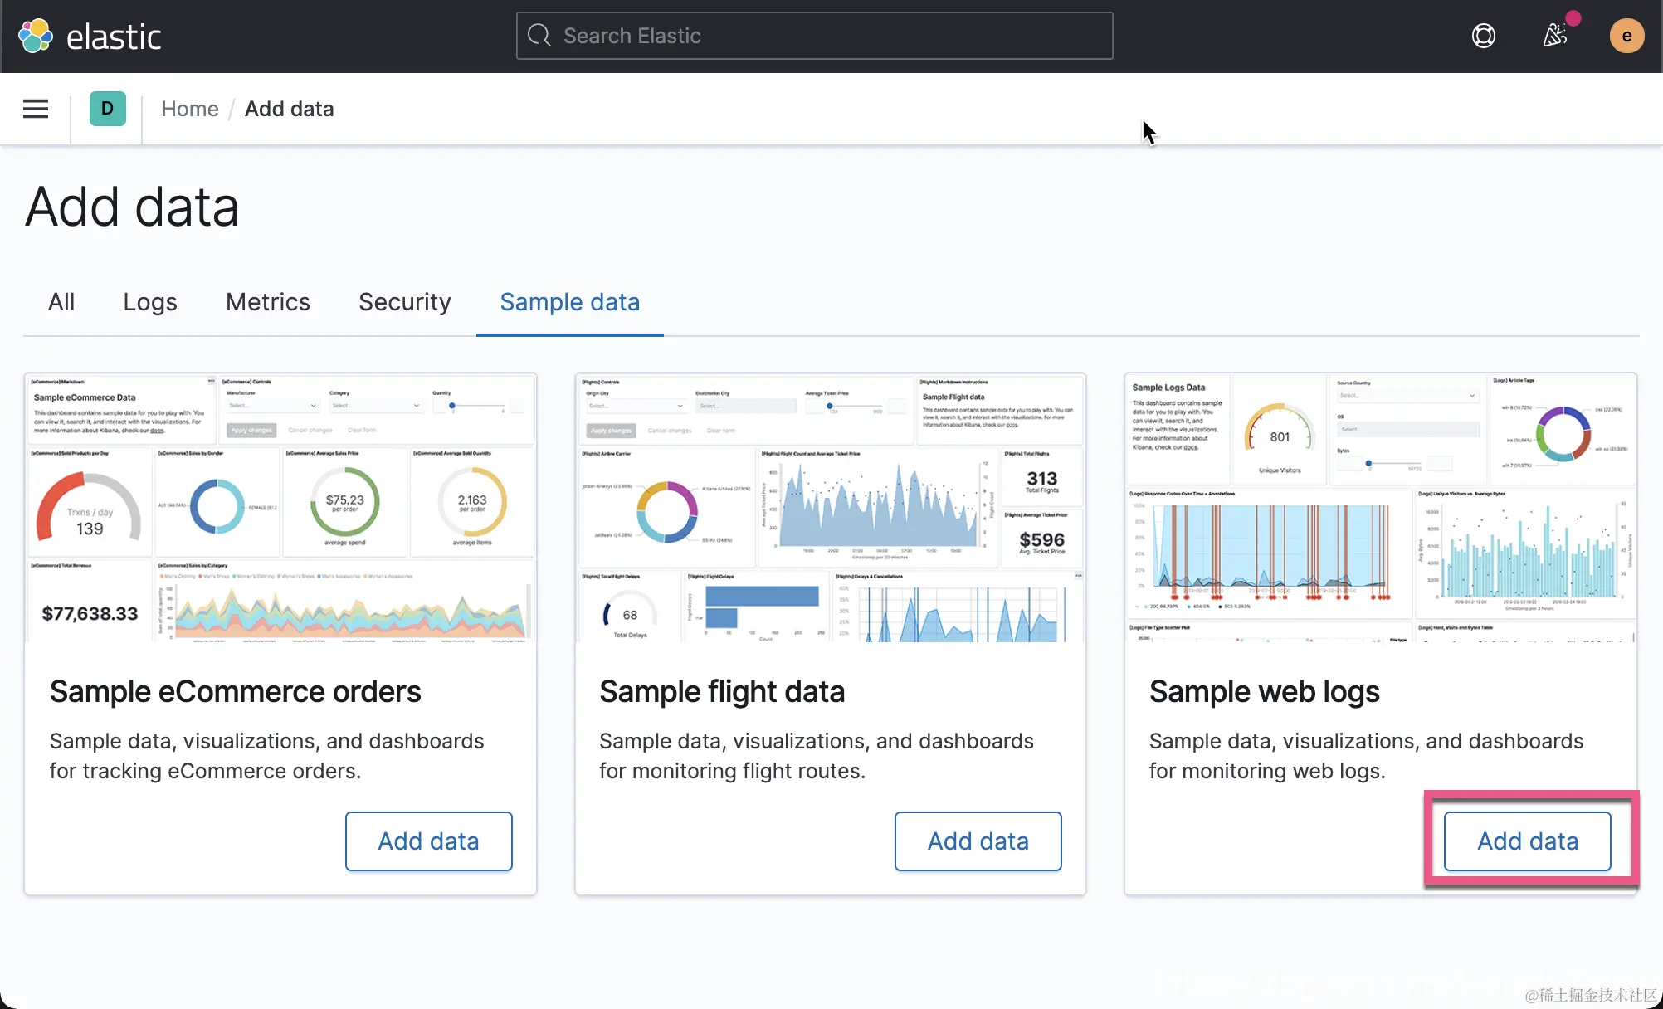Screen dimensions: 1663x1009
Task: Open the newsfeed celebration icon
Action: [1554, 36]
